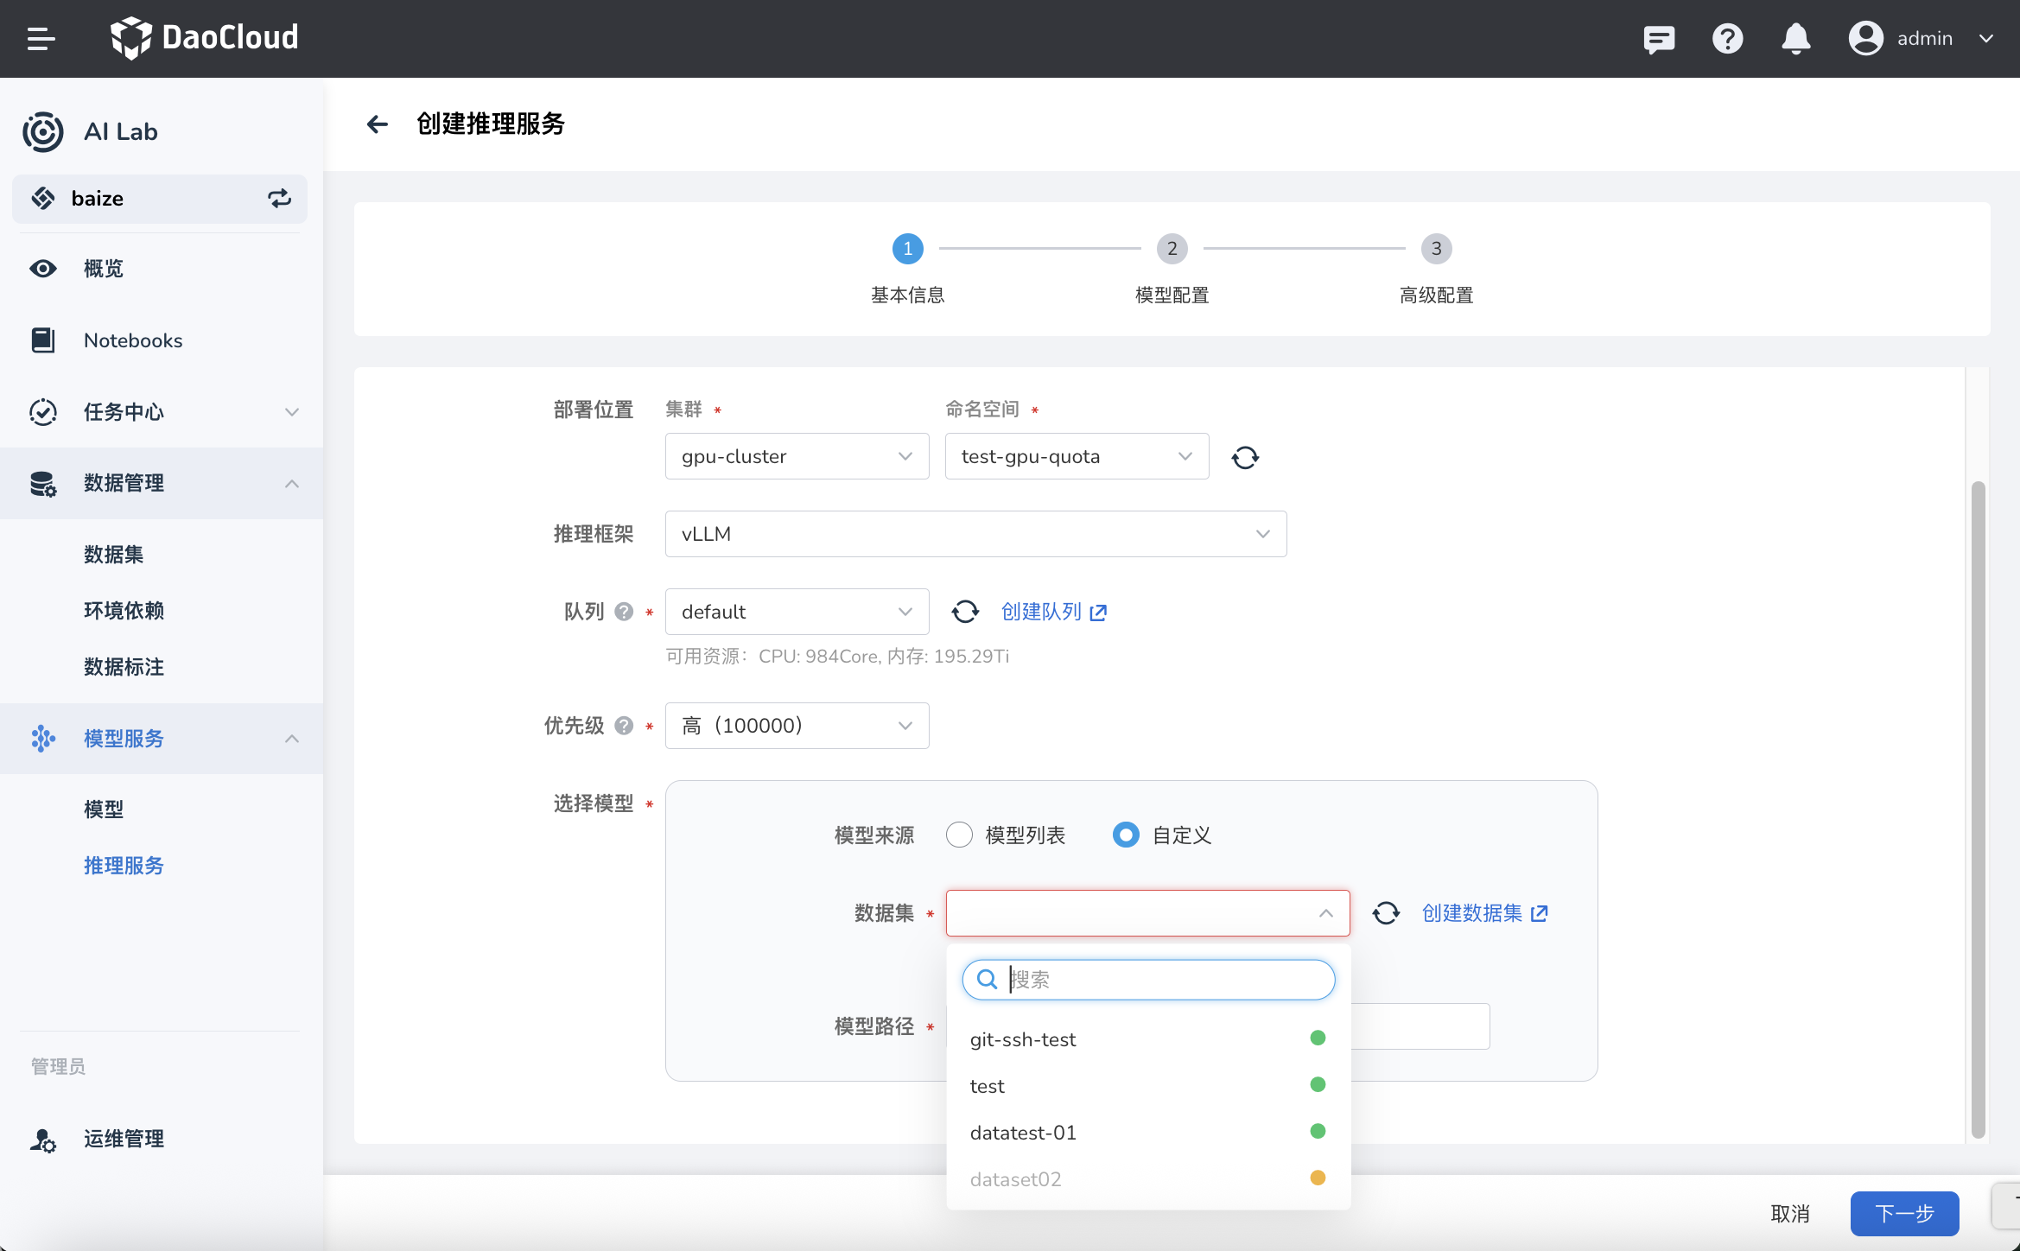
Task: Open the priority 高 (100000) dropdown
Action: point(797,726)
